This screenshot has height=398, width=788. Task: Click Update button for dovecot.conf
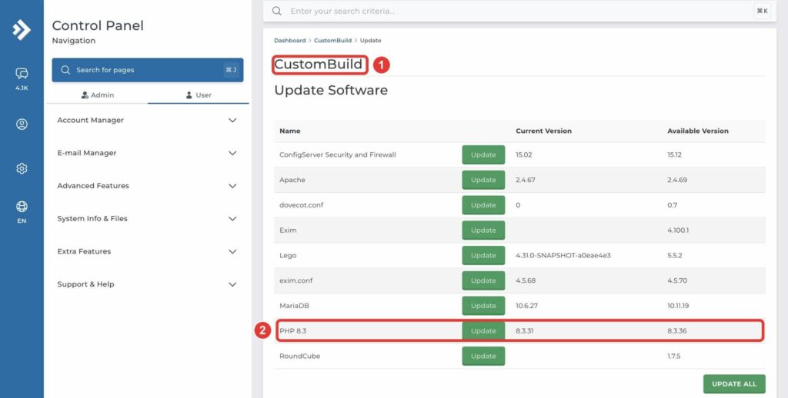click(483, 205)
